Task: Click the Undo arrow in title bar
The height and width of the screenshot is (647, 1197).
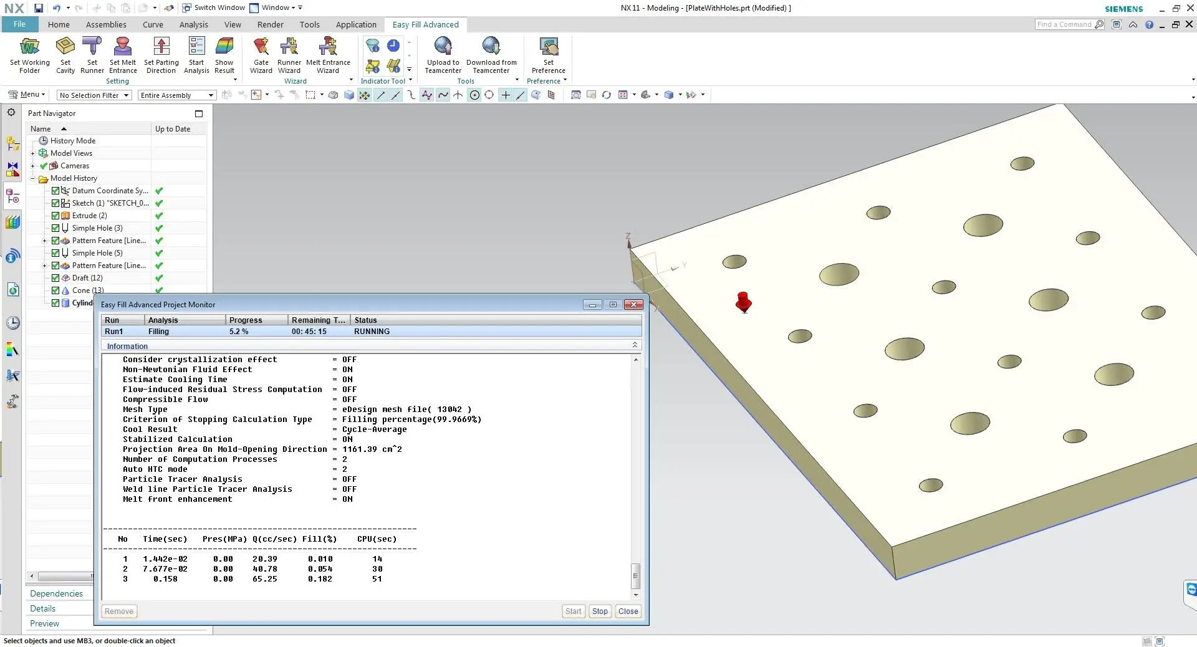Action: point(56,8)
